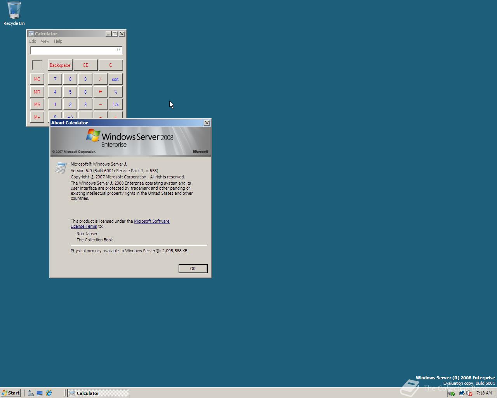Click the 'Version 6.0 (Build 6001...' text
The width and height of the screenshot is (497, 398).
pos(114,171)
